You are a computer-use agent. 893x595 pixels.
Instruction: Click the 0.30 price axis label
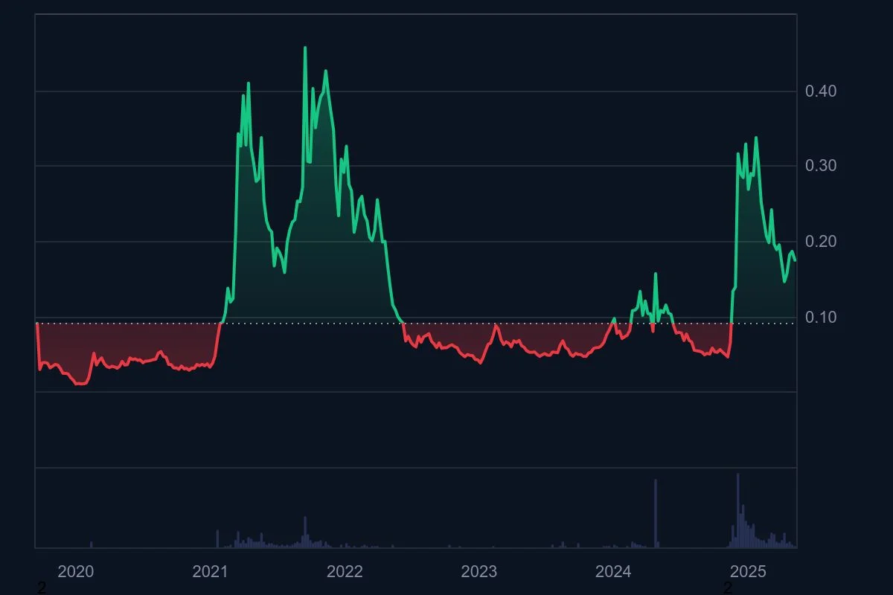(x=821, y=165)
